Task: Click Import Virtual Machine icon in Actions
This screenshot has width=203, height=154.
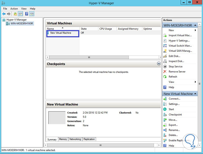Action: tap(165, 35)
